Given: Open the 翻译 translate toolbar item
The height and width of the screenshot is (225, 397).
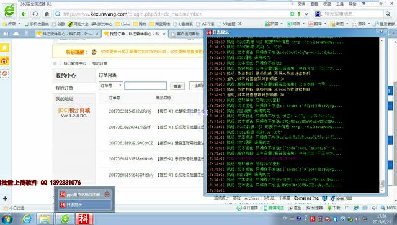Looking at the screenshot, I should click(316, 24).
